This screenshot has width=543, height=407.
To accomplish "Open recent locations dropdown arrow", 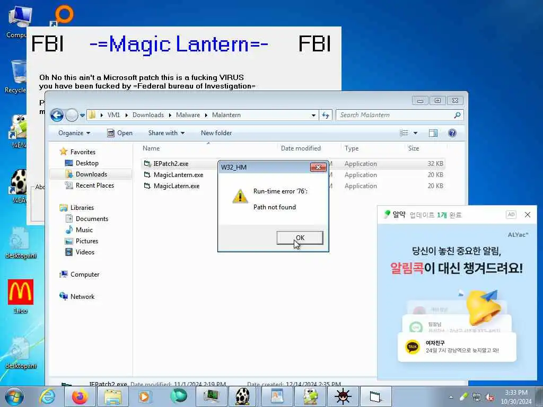I will tap(82, 115).
